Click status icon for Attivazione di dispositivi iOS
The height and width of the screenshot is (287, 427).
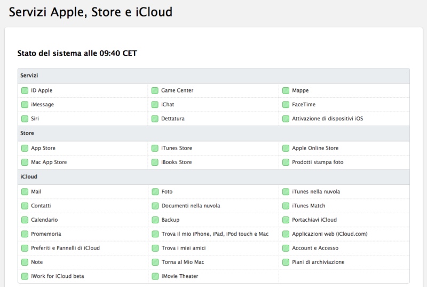click(x=286, y=119)
